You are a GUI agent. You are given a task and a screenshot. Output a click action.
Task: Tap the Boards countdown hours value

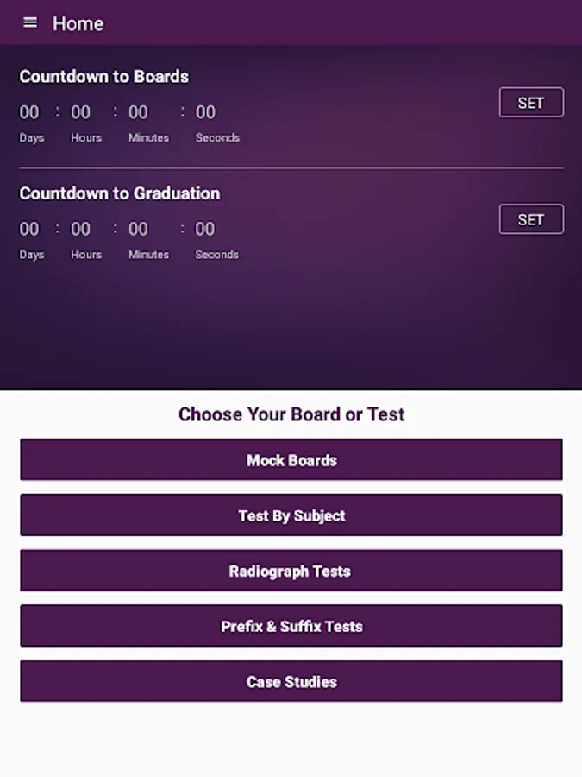click(80, 112)
